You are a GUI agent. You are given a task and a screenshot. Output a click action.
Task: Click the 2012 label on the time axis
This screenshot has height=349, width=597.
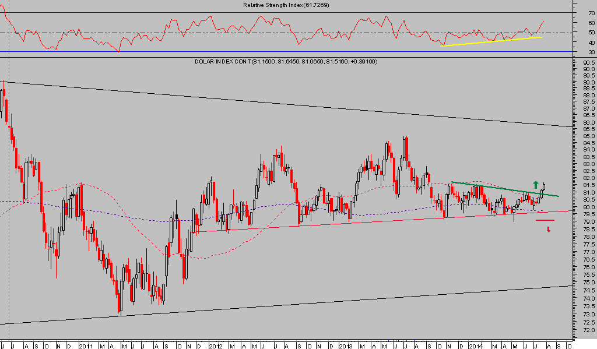(216, 345)
